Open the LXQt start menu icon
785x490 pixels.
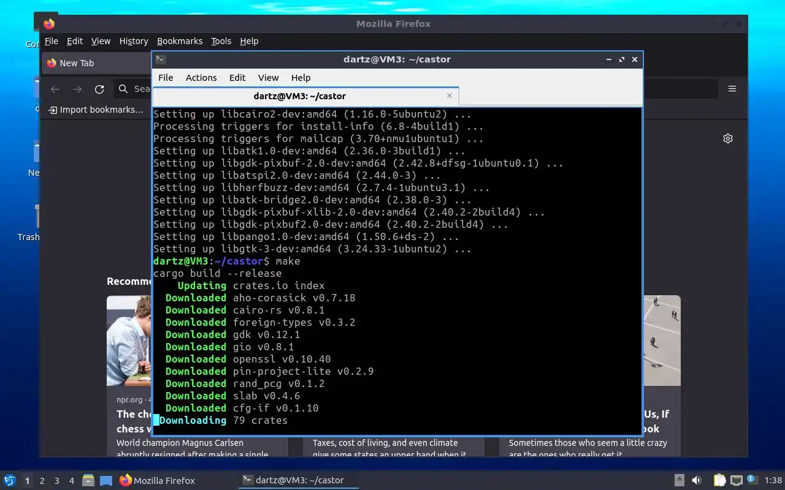tap(9, 480)
